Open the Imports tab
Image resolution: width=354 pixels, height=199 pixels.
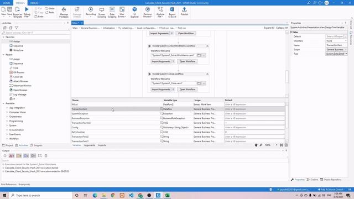tap(102, 145)
